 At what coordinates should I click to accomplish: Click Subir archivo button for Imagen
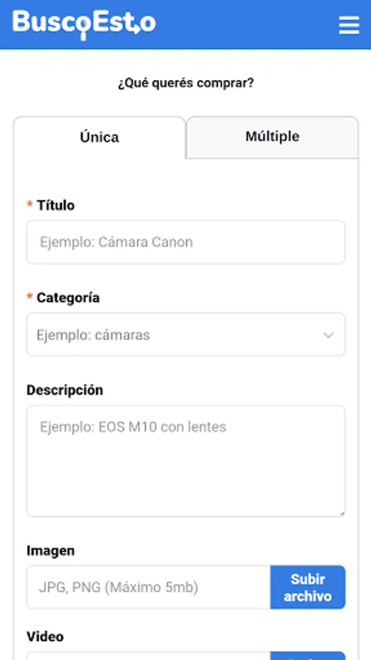(x=308, y=587)
